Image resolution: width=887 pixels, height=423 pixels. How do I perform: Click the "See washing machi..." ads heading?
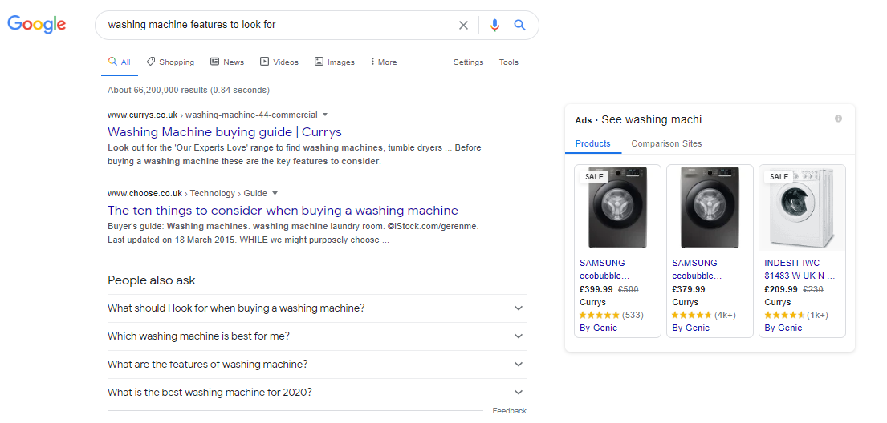[656, 119]
